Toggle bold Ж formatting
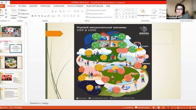The image size is (196, 110). click(x=32, y=16)
